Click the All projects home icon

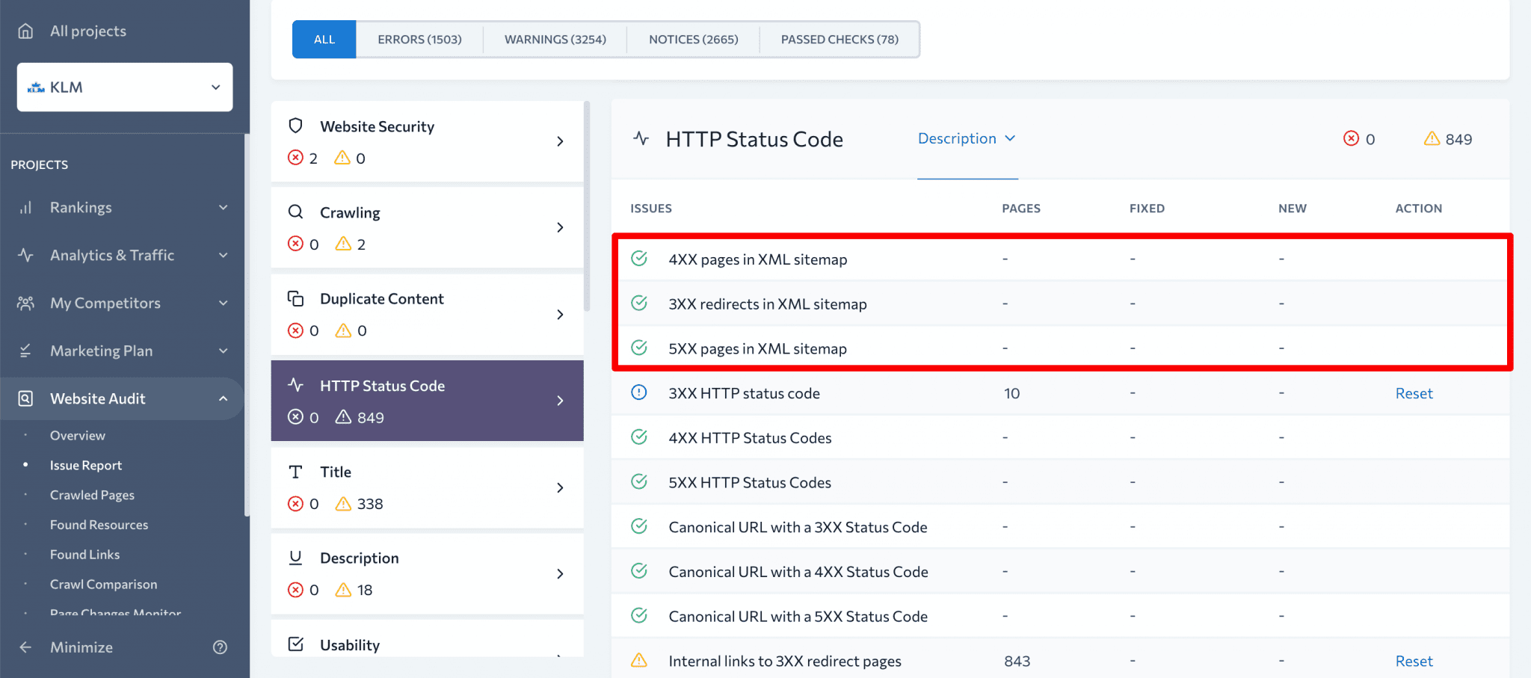point(25,31)
